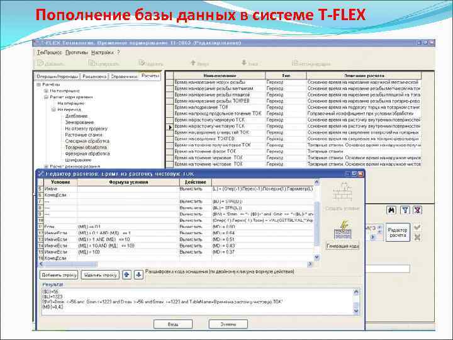Click the horizontal scrollbar right arrow

[310, 264]
